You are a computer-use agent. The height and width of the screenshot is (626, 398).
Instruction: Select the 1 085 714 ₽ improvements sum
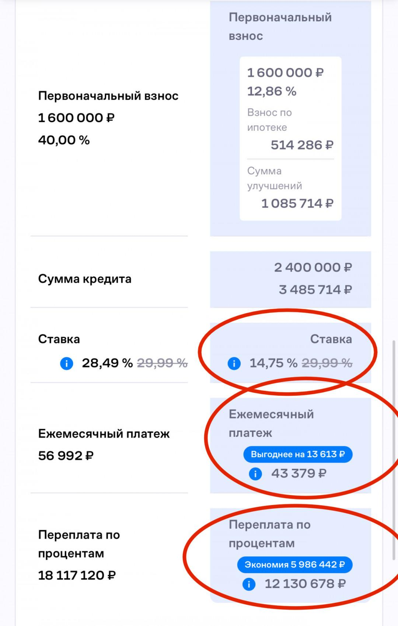[297, 203]
